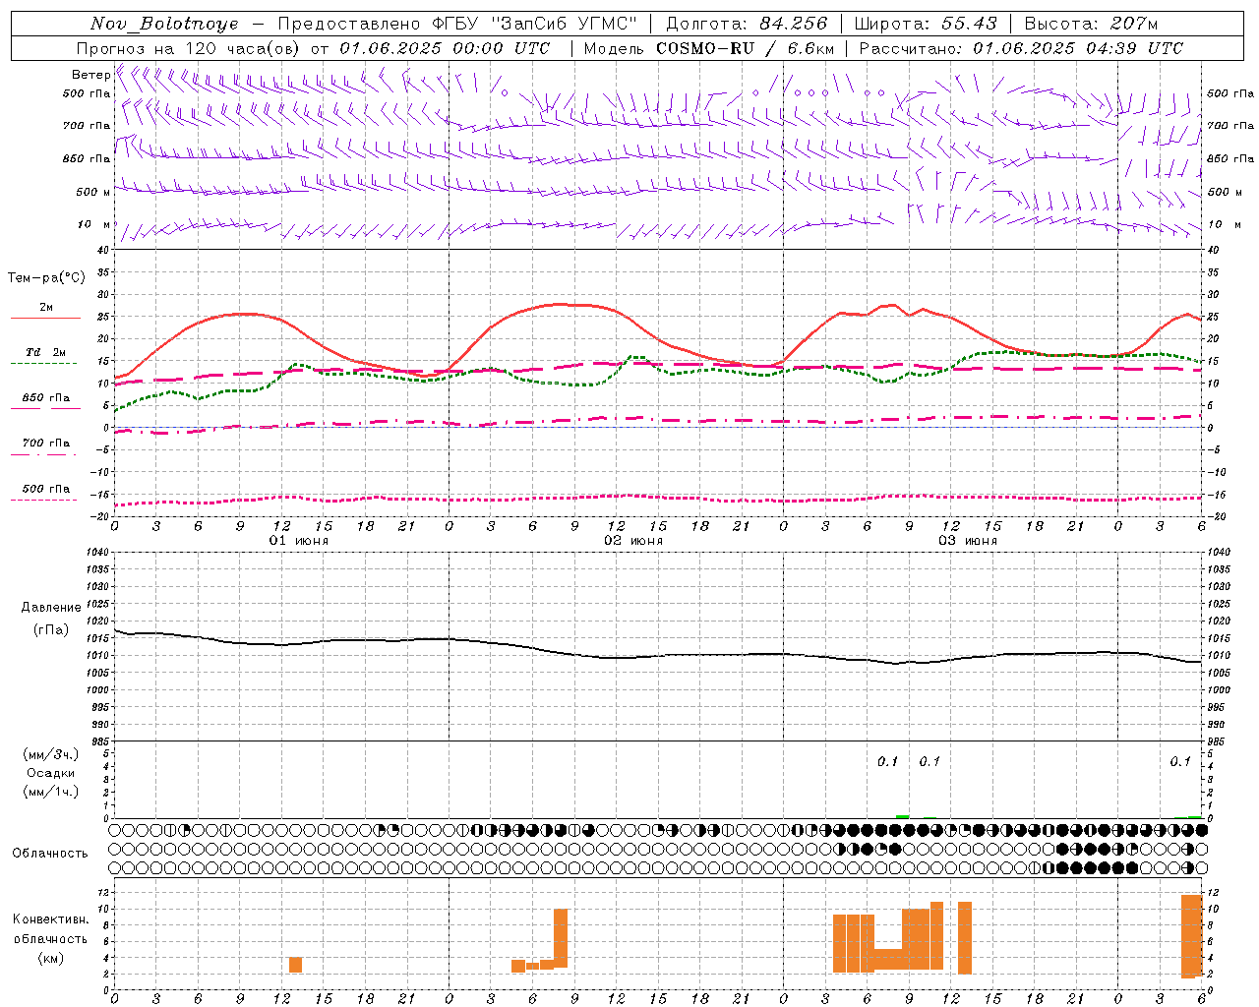1259x1007 pixels.
Task: Click the 500 гПа temperature legend entry
Action: 46,489
